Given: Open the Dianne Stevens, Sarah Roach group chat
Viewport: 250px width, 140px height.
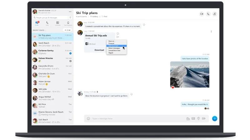Looking at the screenshot, I should click(x=52, y=113).
